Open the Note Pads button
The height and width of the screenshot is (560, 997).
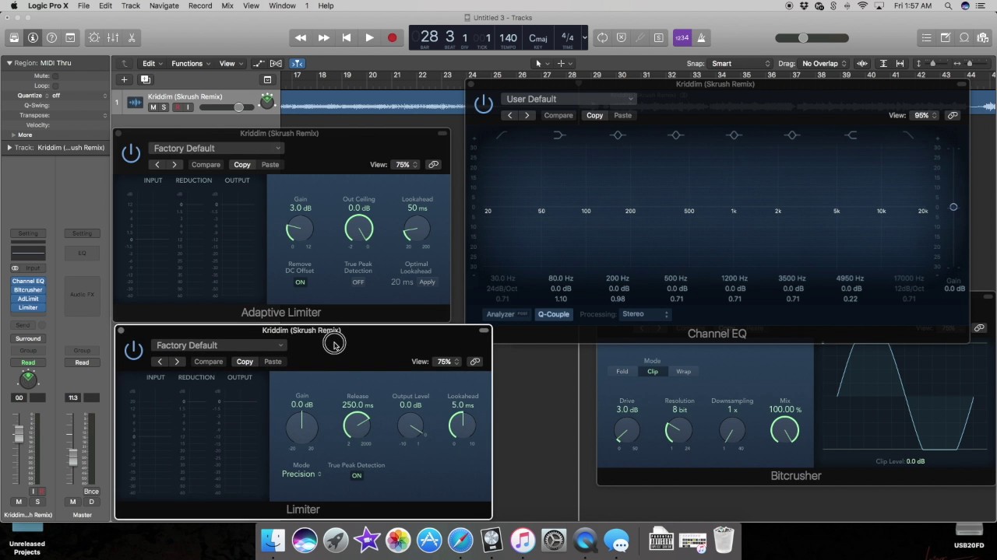pyautogui.click(x=945, y=37)
